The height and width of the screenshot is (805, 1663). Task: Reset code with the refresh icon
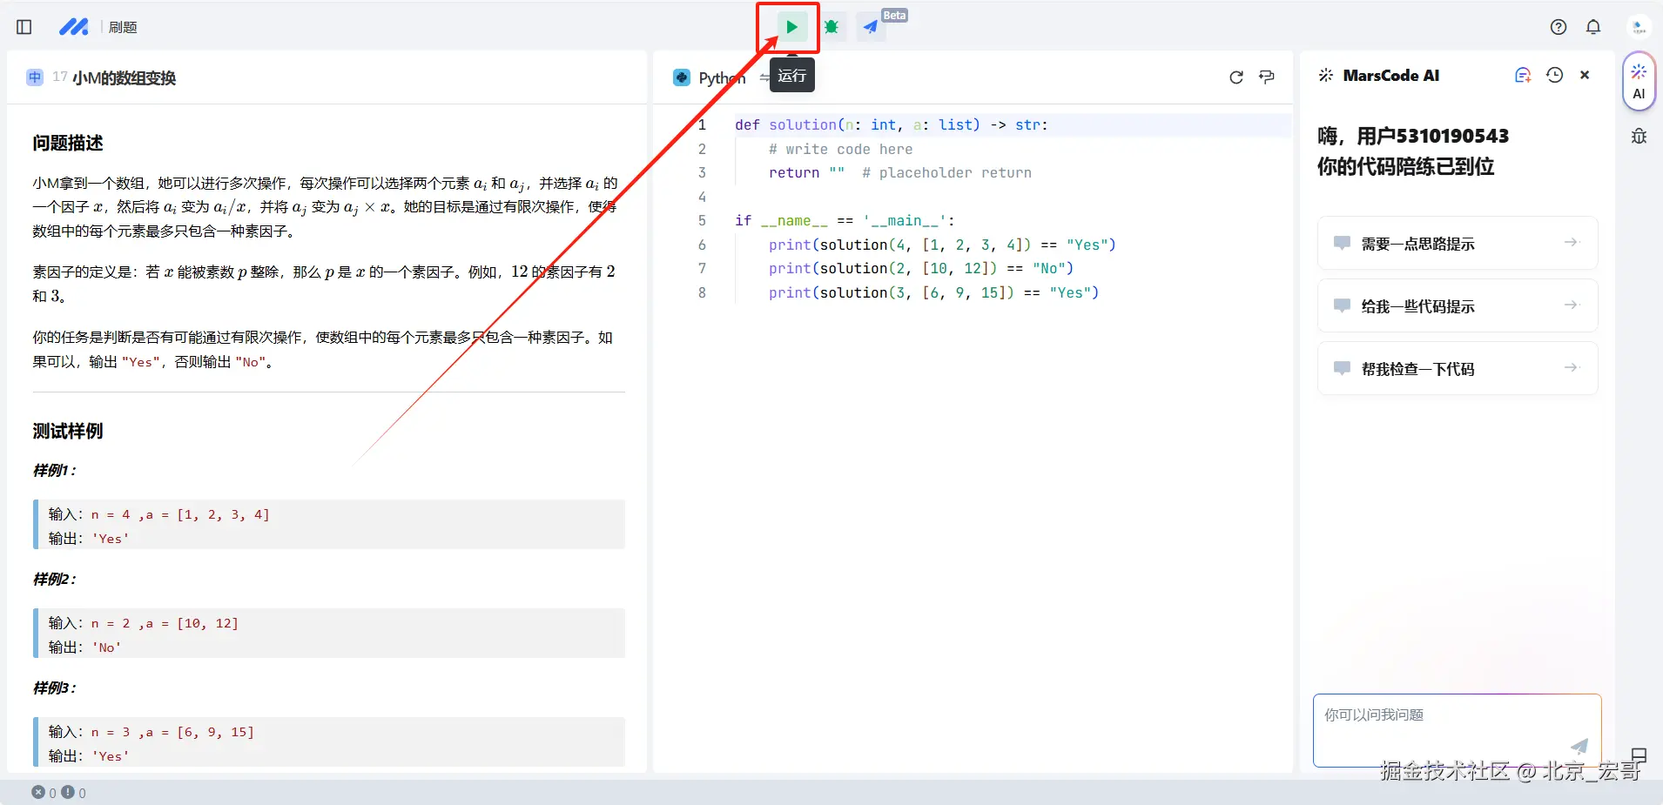(1236, 77)
